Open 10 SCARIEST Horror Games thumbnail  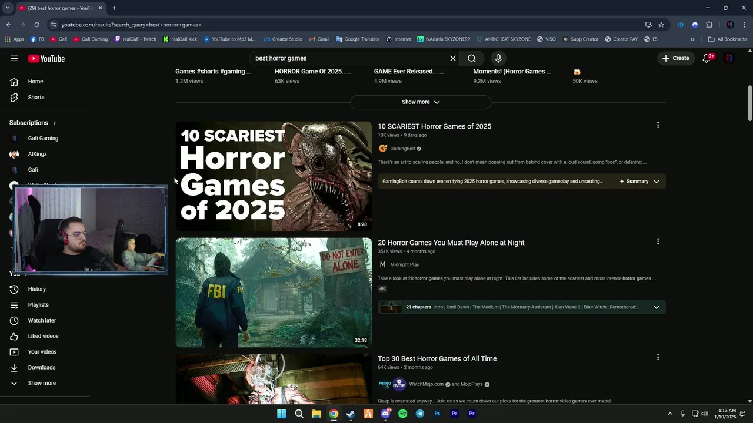click(274, 176)
